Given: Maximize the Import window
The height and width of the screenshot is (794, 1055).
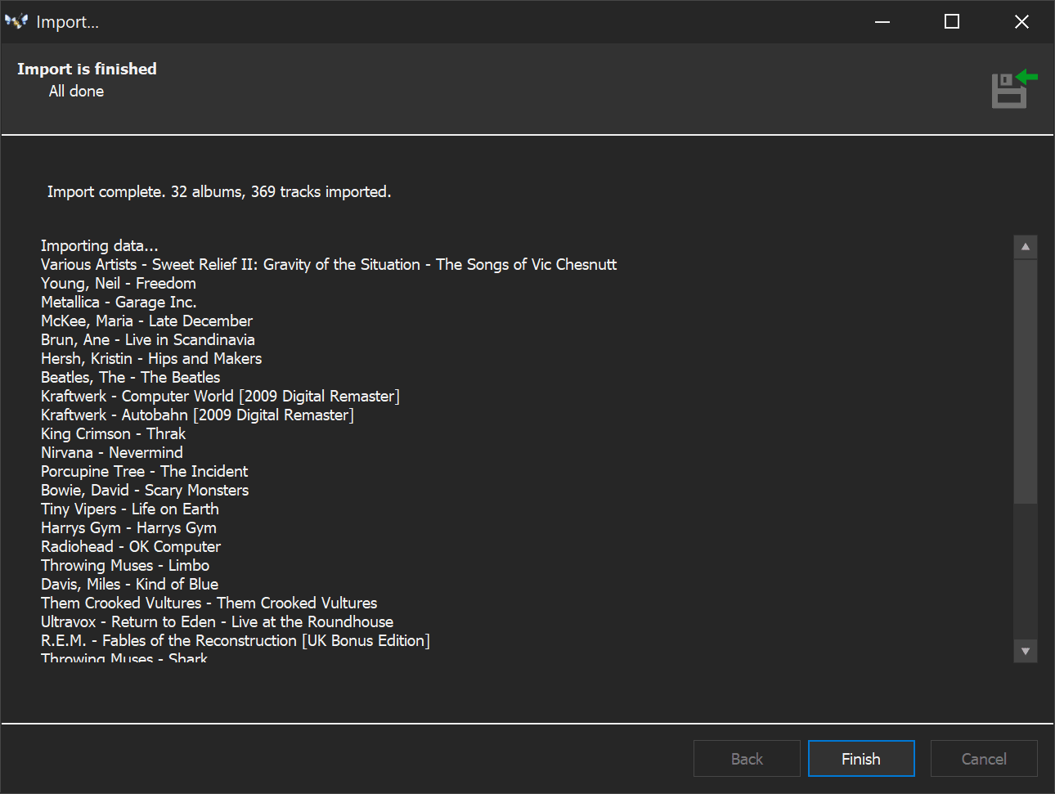Looking at the screenshot, I should 952,22.
